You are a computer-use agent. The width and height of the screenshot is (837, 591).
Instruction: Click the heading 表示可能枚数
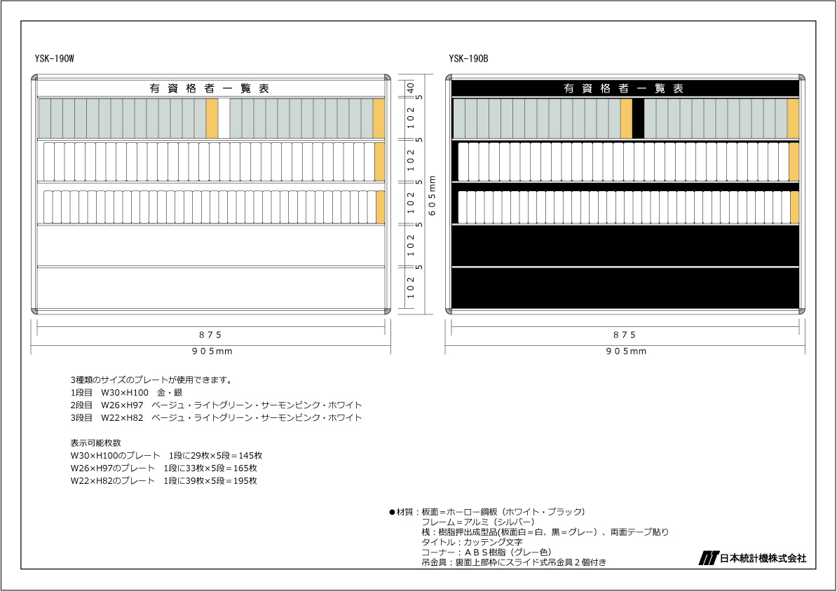[96, 443]
